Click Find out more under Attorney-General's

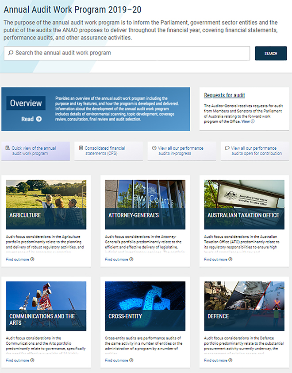coord(117,259)
